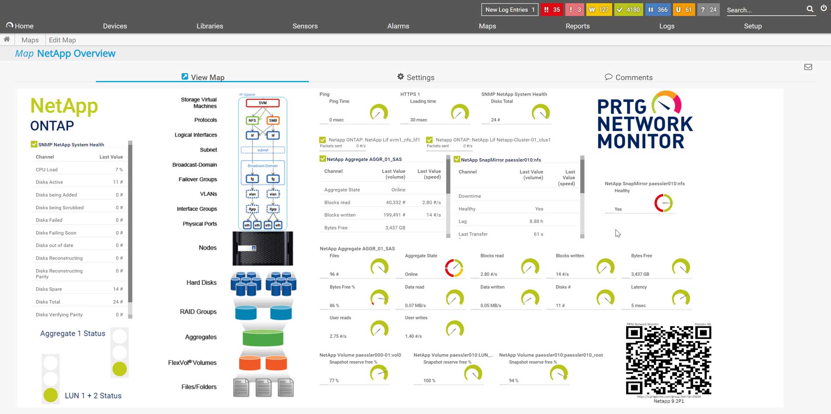
Task: Open the Devices menu
Action: point(115,26)
